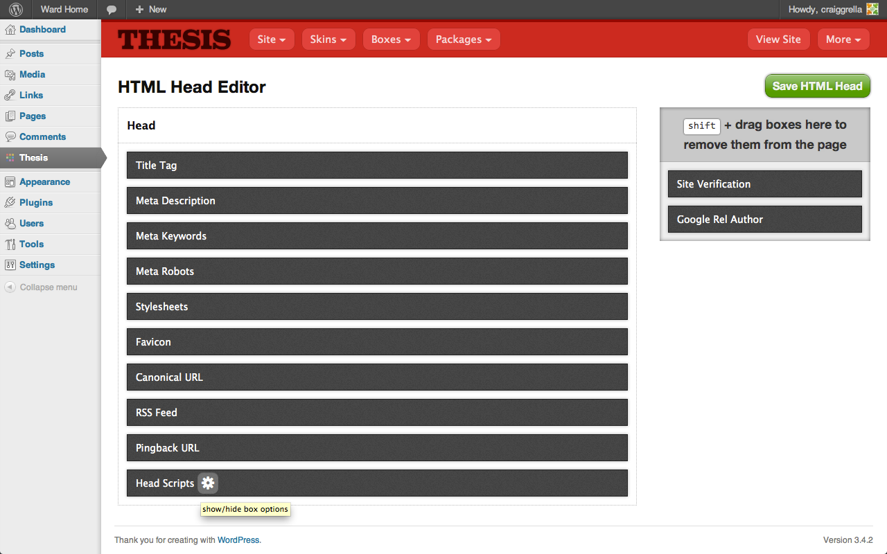Click the Settings sliders icon
This screenshot has height=554, width=887.
coord(10,265)
